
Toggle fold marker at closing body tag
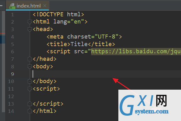(30, 81)
